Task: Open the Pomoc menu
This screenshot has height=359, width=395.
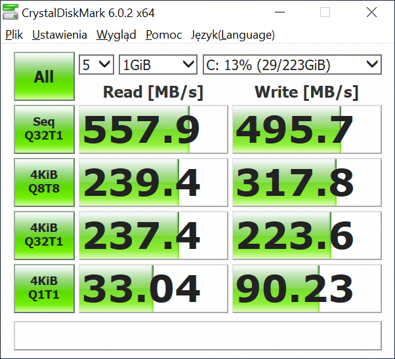Action: 164,35
